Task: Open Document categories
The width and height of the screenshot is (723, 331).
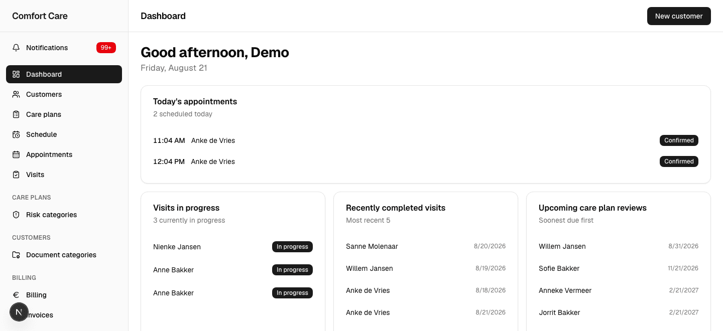Action: tap(64, 255)
